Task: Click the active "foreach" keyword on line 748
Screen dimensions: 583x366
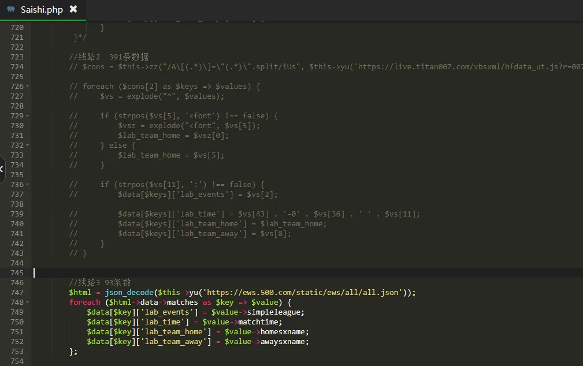Action: (x=84, y=302)
